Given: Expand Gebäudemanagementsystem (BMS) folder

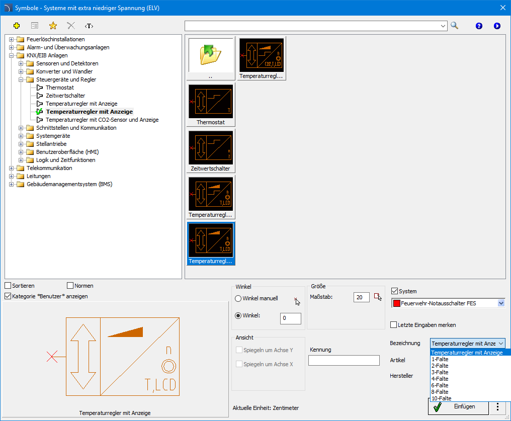Looking at the screenshot, I should pyautogui.click(x=12, y=185).
